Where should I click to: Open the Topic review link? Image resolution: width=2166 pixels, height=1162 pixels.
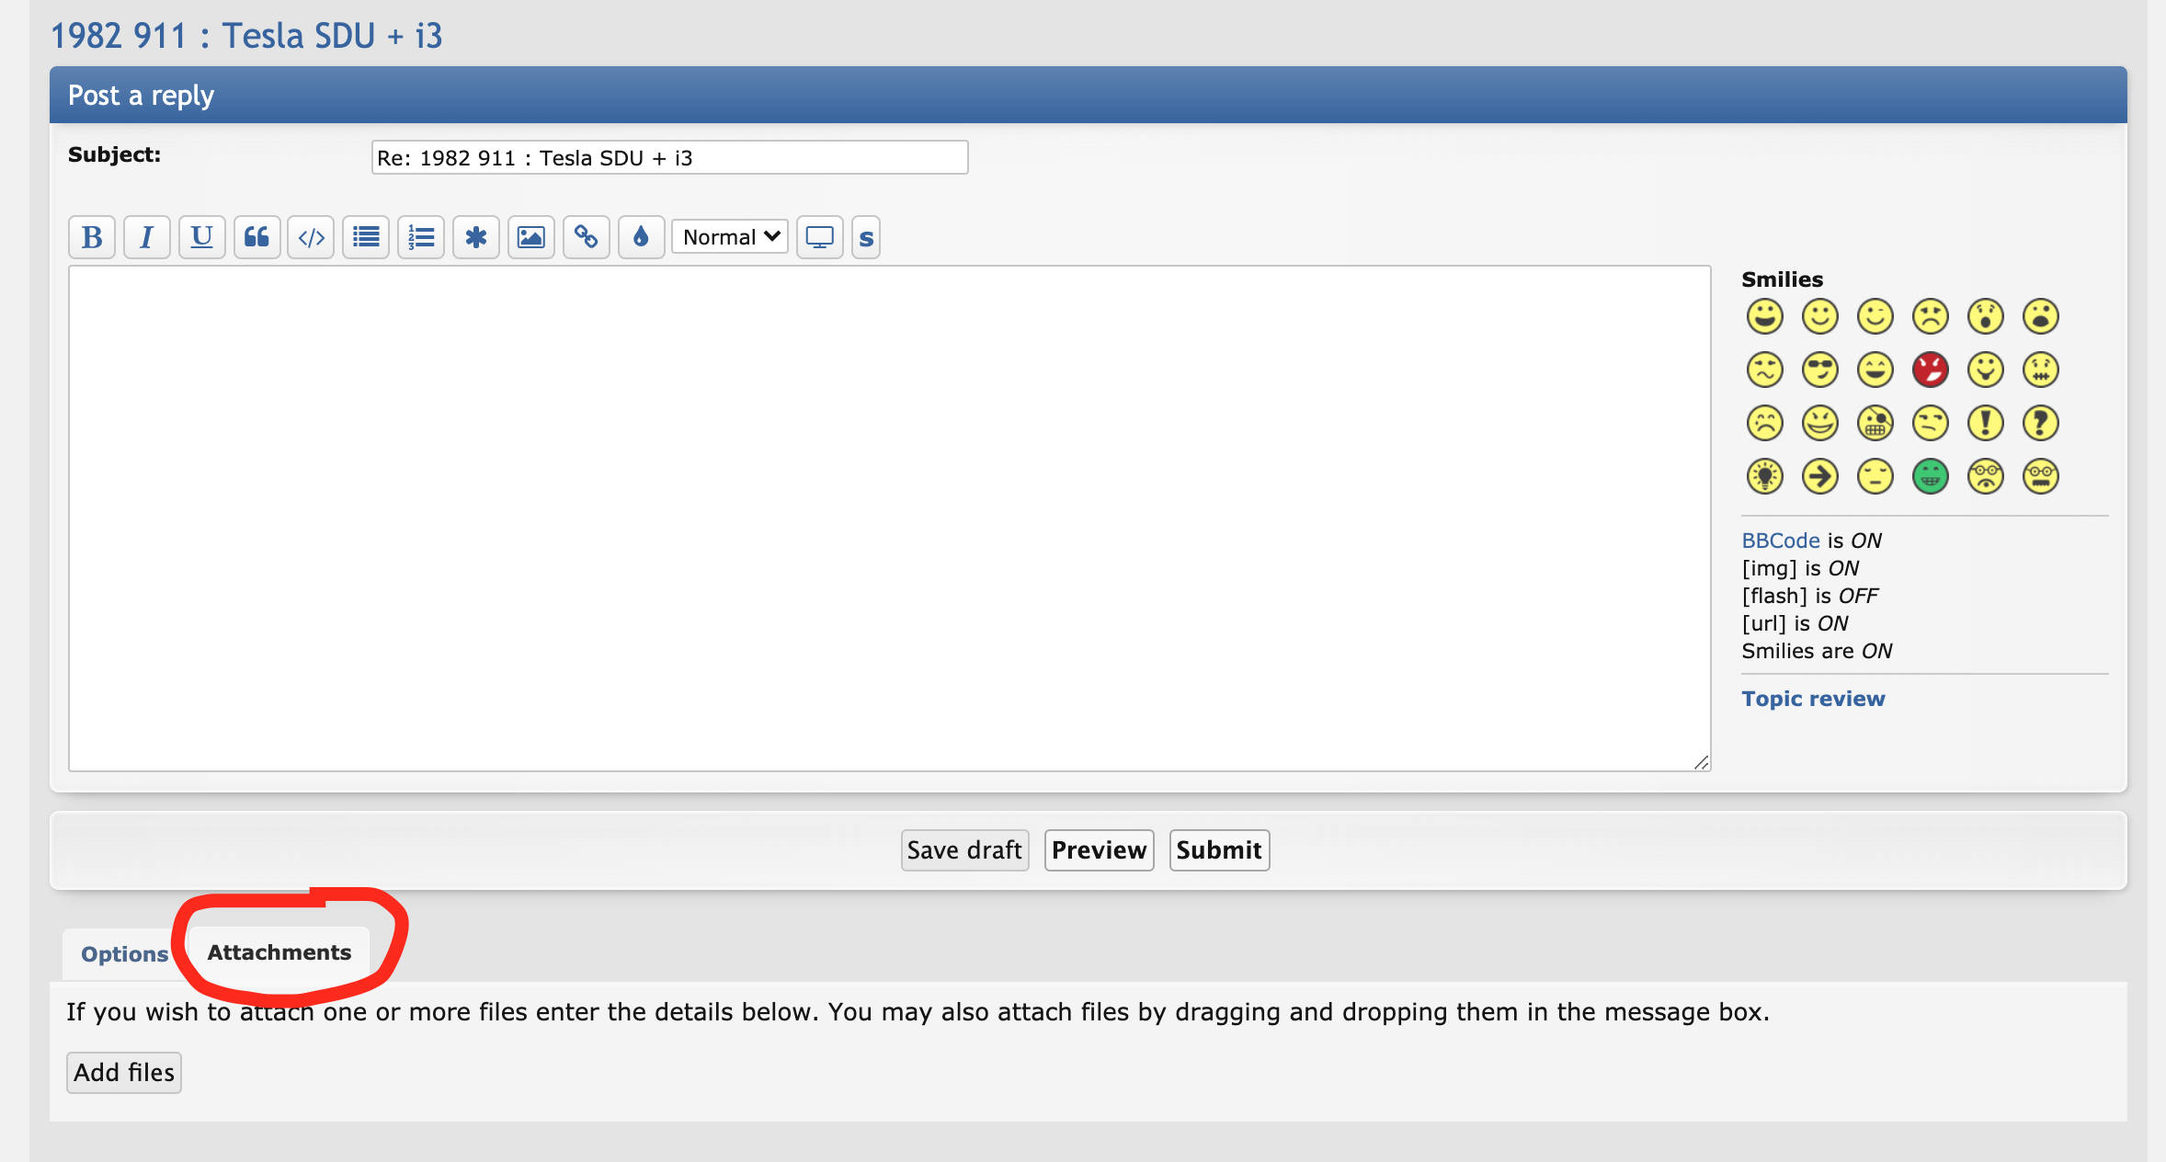coord(1812,699)
